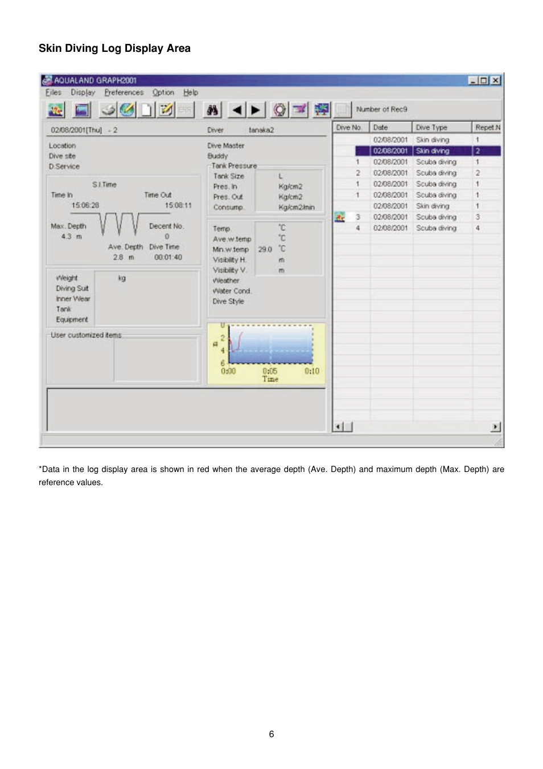543x769 pixels.
Task: Click the log list scroll-right arrow
Action: pos(496,426)
